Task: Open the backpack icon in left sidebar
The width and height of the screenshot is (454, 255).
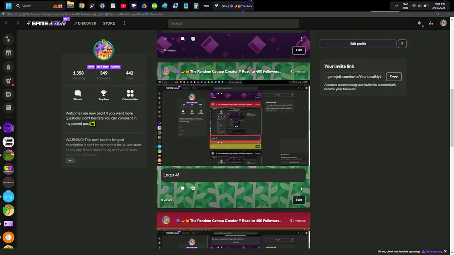Action: click(8, 67)
